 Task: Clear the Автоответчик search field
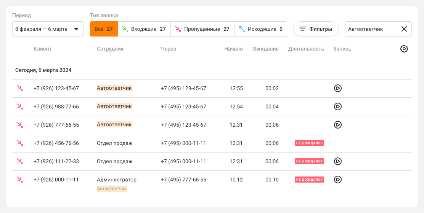pos(404,29)
